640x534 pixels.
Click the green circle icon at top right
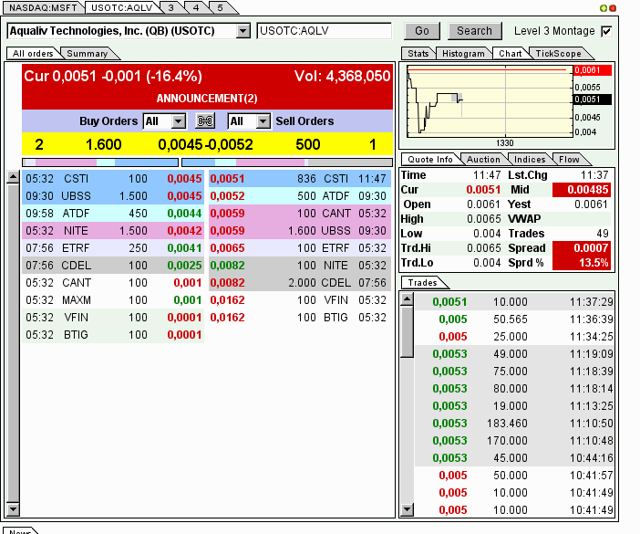coord(603,8)
